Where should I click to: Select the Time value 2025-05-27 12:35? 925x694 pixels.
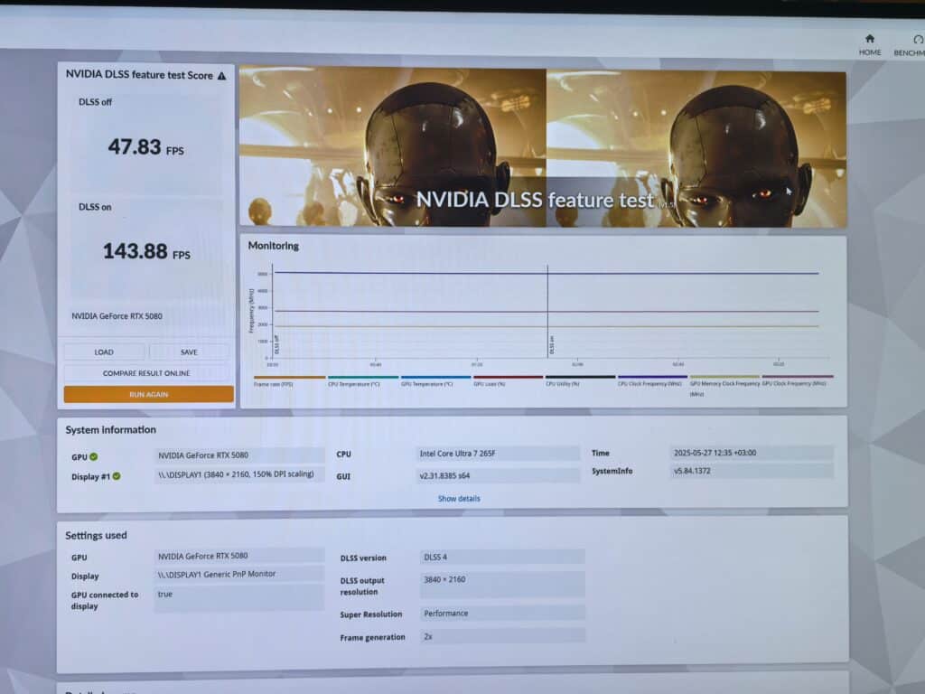coord(752,453)
